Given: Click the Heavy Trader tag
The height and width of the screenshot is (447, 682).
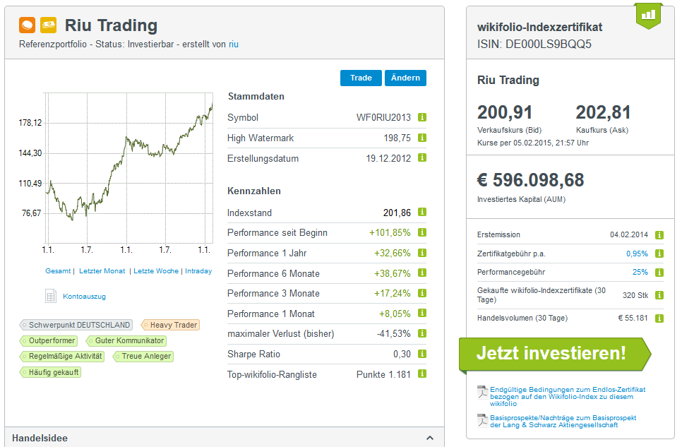Looking at the screenshot, I should point(171,325).
